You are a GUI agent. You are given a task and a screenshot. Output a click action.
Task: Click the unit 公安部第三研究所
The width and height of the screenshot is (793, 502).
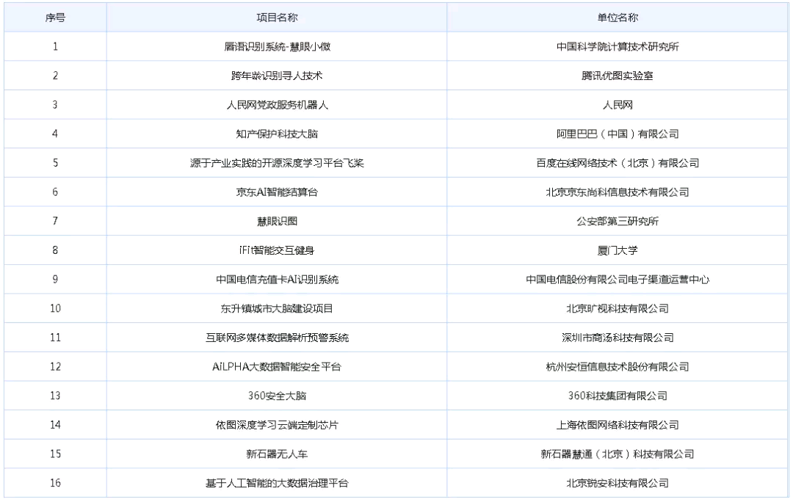click(x=618, y=221)
